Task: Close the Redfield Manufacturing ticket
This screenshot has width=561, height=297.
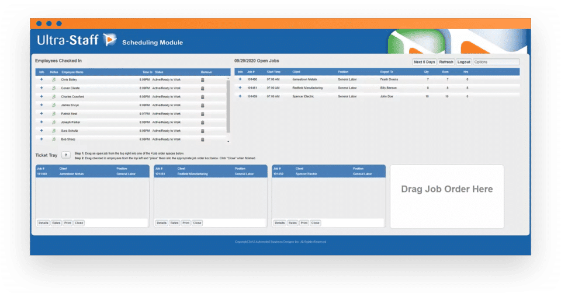Action: [x=197, y=223]
